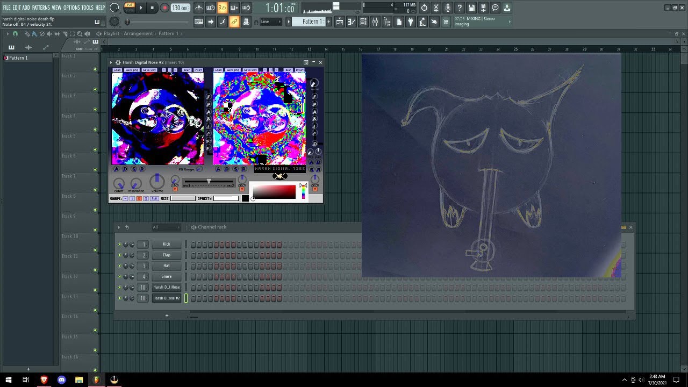Switch the PAT/SONG mode toggle
Image resolution: width=688 pixels, height=387 pixels.
(x=130, y=7)
